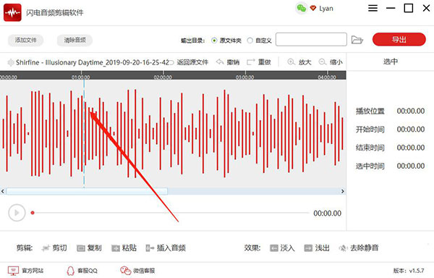Viewport: 434px width, 278px height.
Task: Zoom out with 缩小
Action: tap(331, 62)
